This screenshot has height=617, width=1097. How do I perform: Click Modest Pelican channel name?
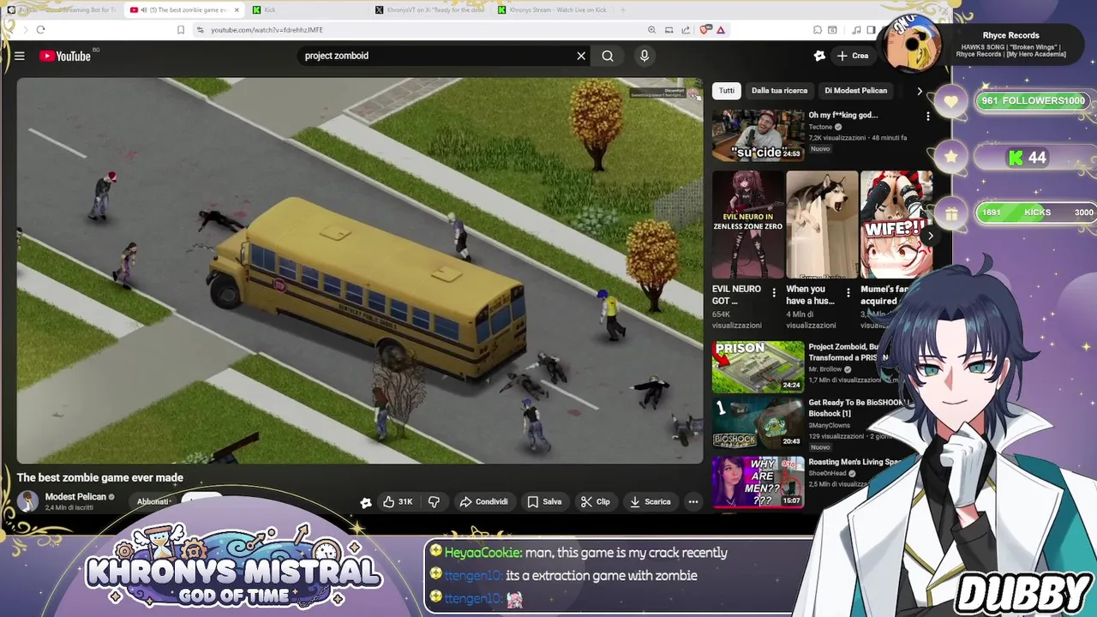75,497
